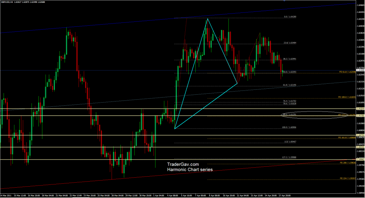
Task: Click the expansion label FE 200 / 1.59836
Action: click(348, 163)
